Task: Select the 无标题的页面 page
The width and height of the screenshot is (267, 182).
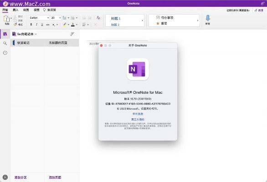Action: pyautogui.click(x=62, y=43)
